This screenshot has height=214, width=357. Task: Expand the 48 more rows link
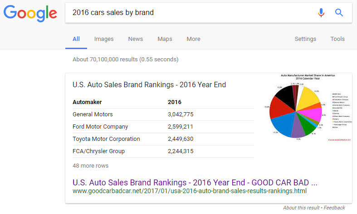[x=90, y=165]
